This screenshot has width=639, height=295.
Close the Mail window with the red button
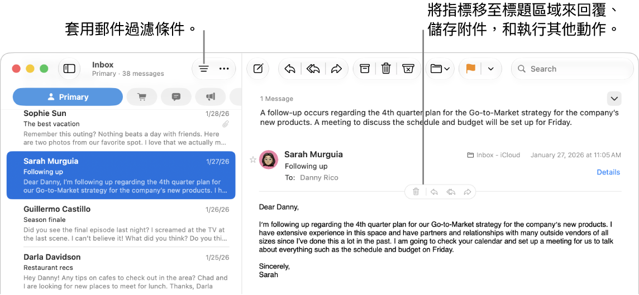(x=16, y=69)
